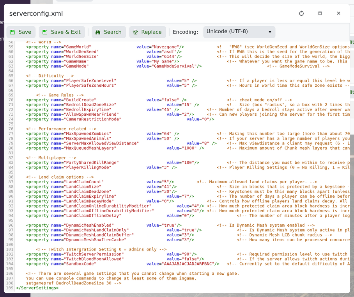
Task: Click the "DynamicMeshLandClaimBuffer" property name
Action: tap(99, 235)
